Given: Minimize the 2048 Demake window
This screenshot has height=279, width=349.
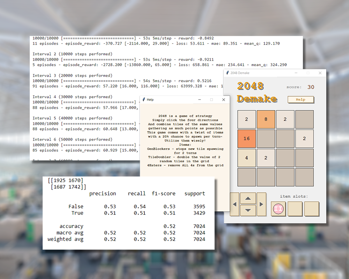Looking at the screenshot, I should coord(296,73).
